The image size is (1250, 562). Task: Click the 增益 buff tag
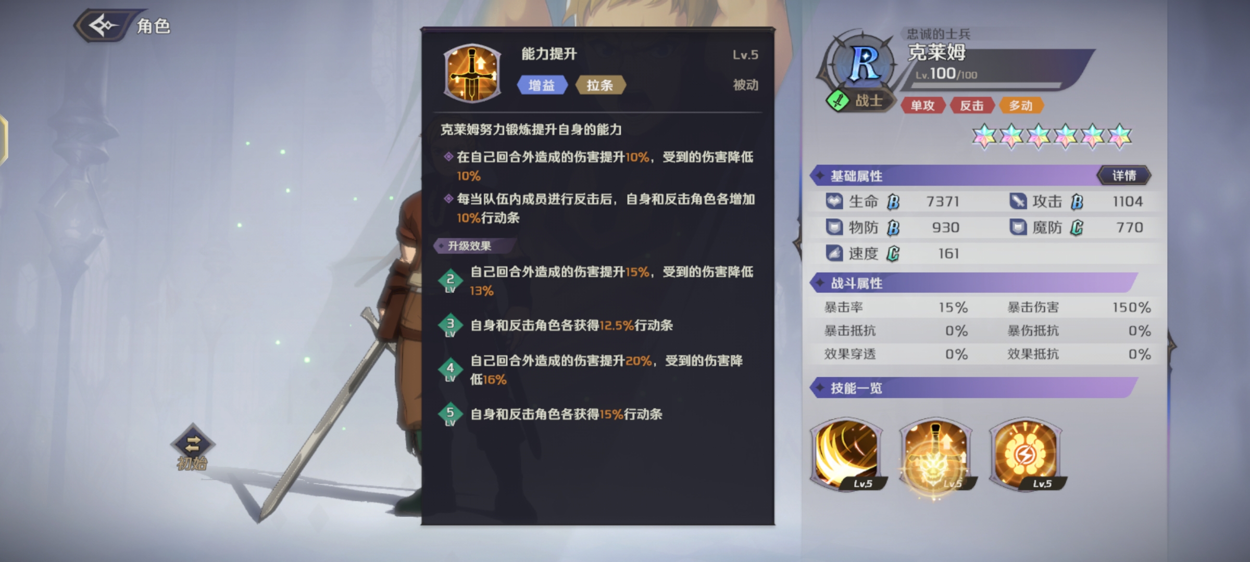(542, 85)
